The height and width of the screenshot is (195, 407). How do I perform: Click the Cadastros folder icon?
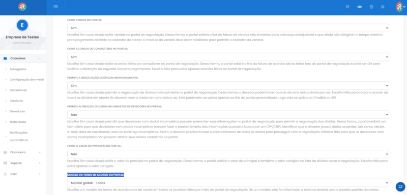click(x=5, y=58)
